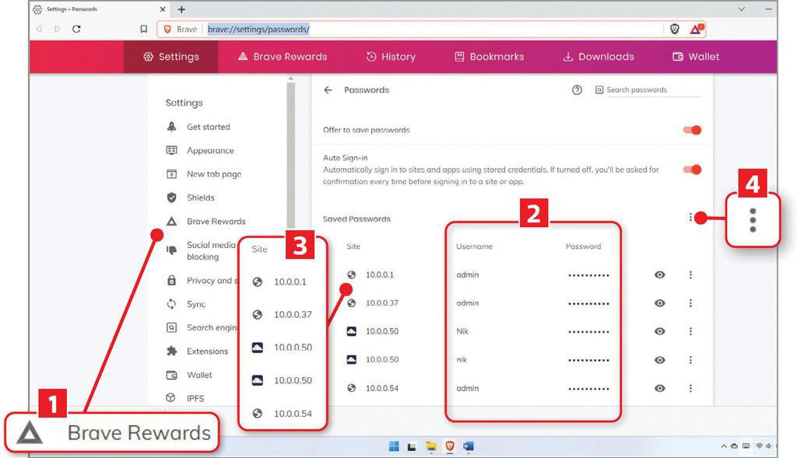The image size is (797, 458).
Task: Click the admin username for 10.0.0.54
Action: click(468, 388)
